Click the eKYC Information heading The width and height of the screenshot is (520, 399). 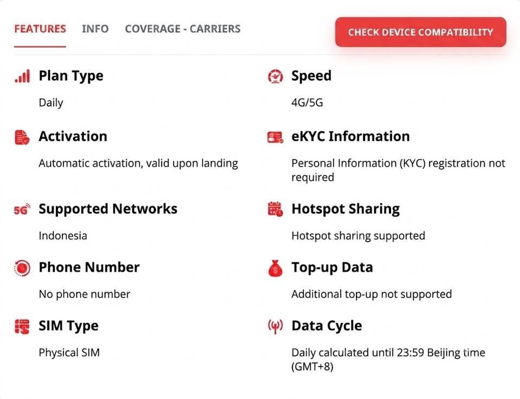point(350,136)
